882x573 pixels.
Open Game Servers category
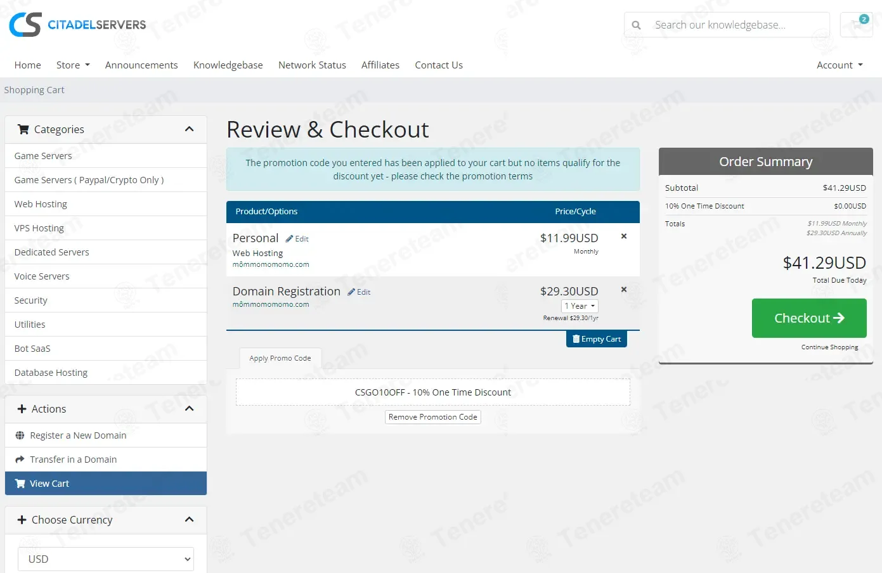click(106, 156)
